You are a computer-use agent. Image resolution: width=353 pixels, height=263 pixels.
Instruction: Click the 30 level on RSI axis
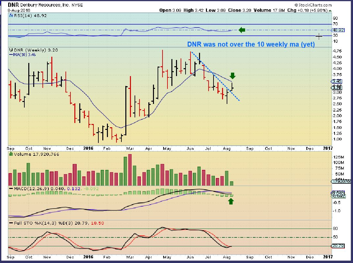(x=335, y=35)
